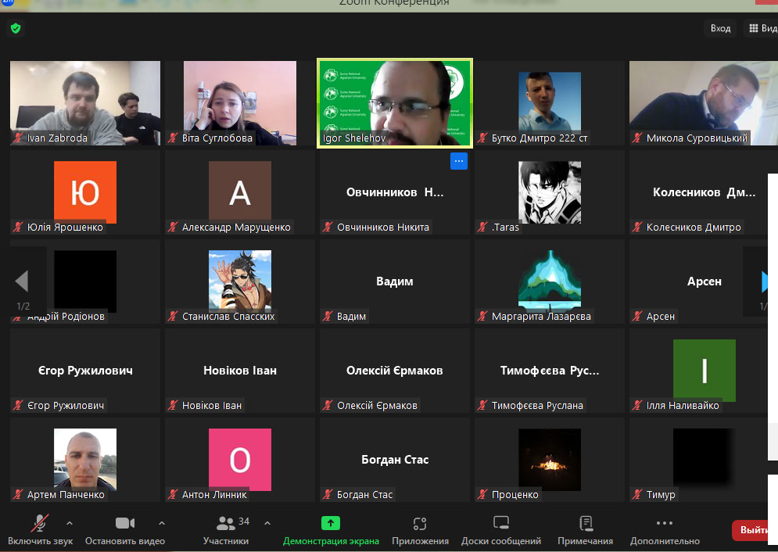Open blue three-dots menu on Овчинников tile
This screenshot has height=552, width=778.
click(458, 162)
